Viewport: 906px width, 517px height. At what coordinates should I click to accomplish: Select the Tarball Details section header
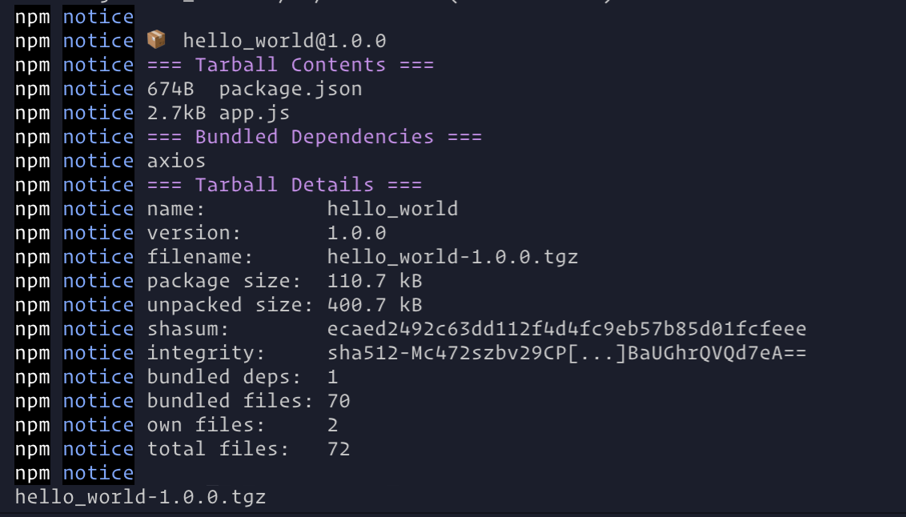(284, 185)
